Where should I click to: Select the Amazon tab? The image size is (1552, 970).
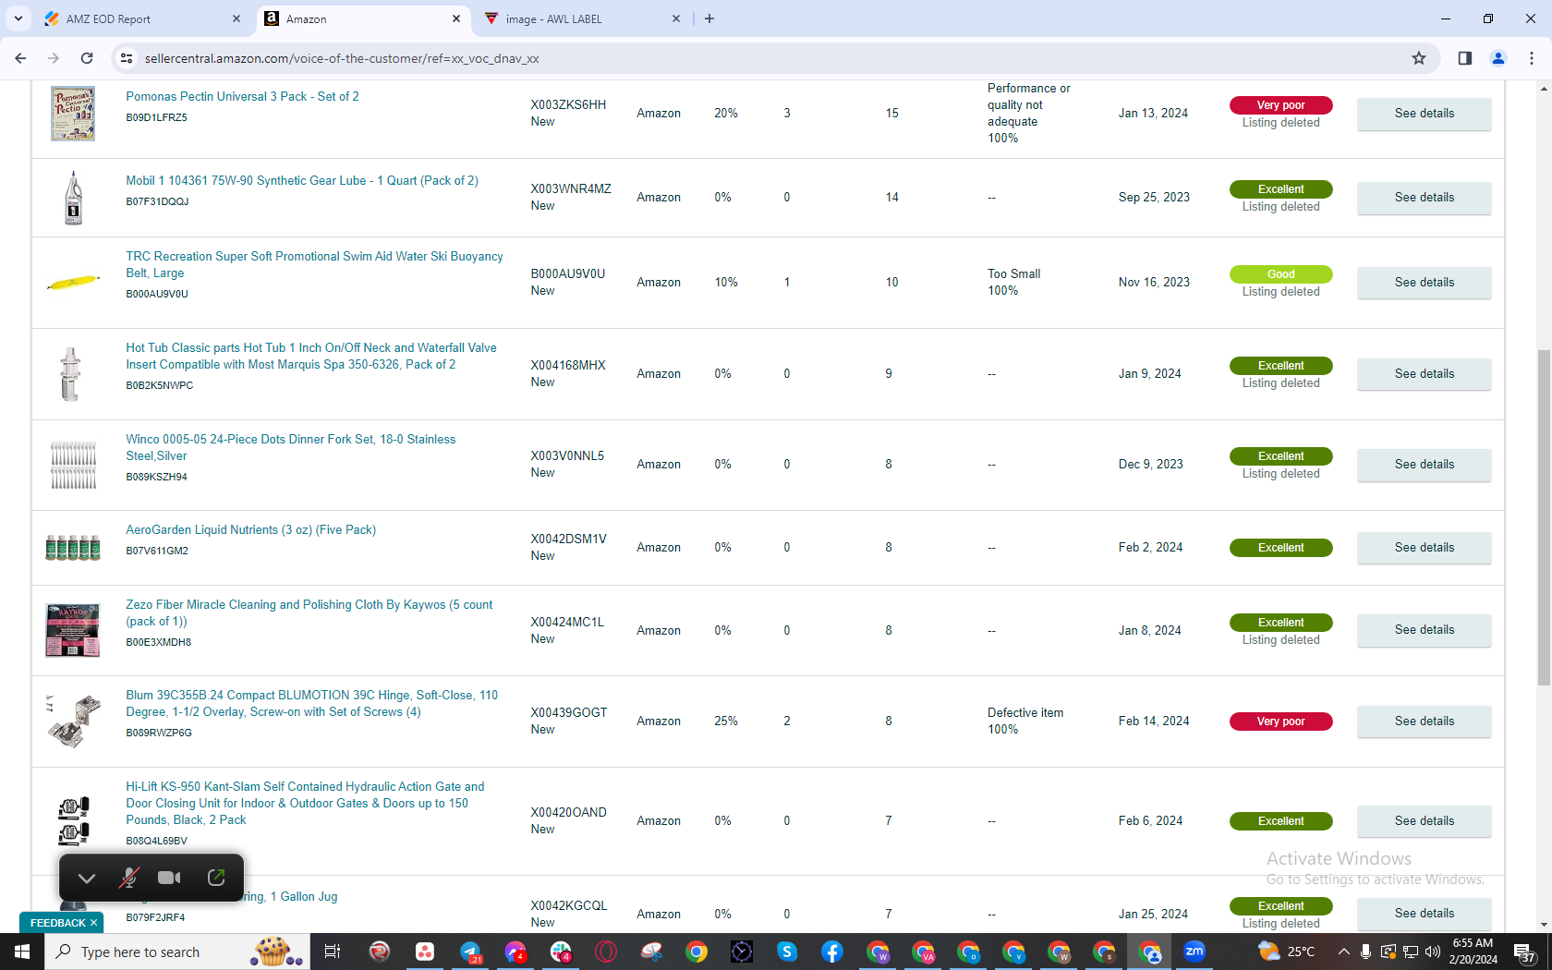[x=362, y=18]
